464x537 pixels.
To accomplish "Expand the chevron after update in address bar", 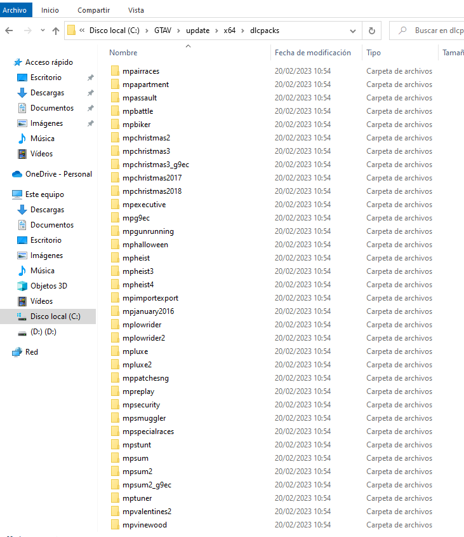I will 216,31.
